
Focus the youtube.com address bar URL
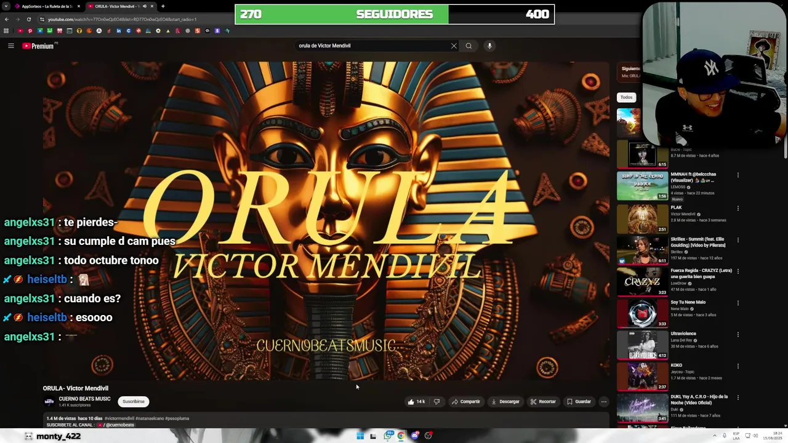pyautogui.click(x=123, y=19)
